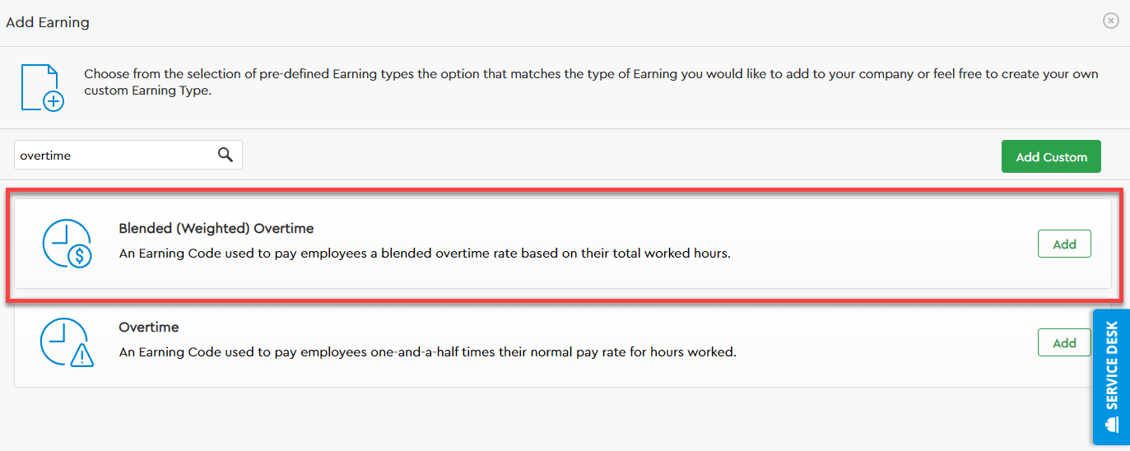Focus the earning search field containing "overtime"

click(x=115, y=155)
